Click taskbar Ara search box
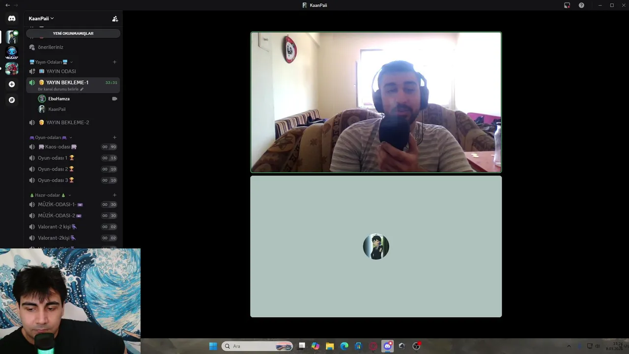 [x=257, y=346]
